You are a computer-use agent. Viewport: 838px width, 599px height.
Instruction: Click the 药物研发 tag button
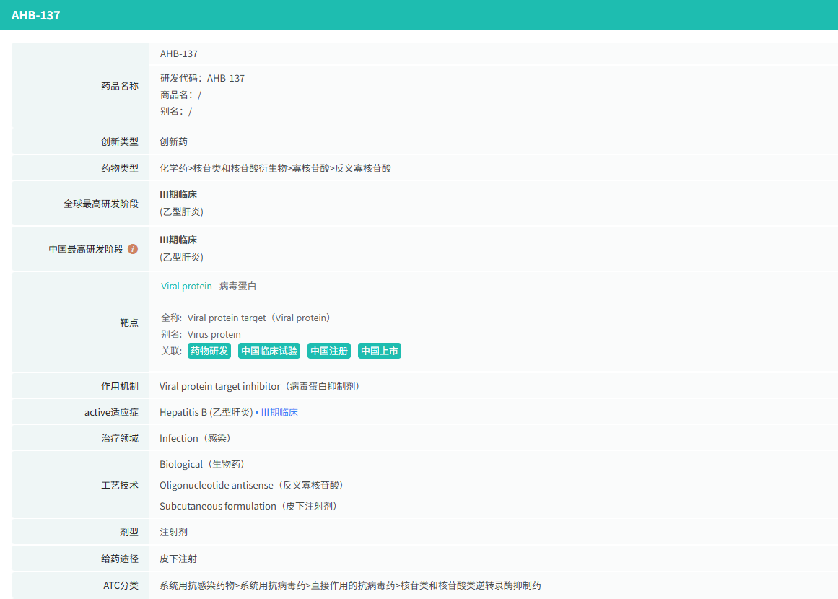tap(209, 351)
